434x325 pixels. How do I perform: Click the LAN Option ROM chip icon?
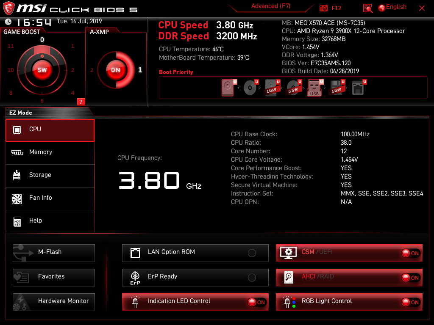point(135,253)
